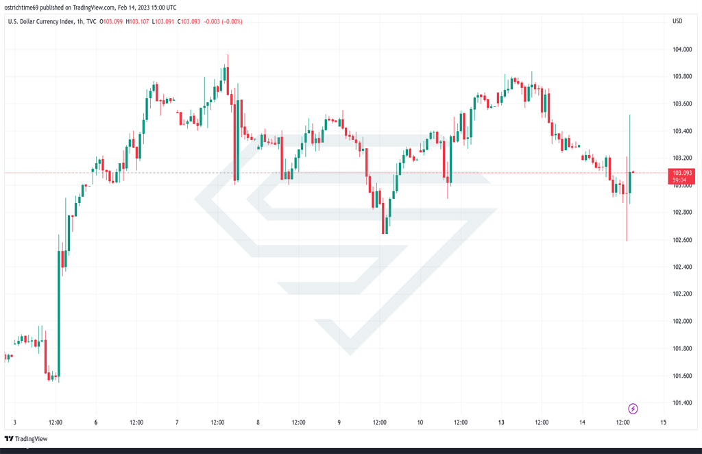Click the 104.000 price axis label

tap(682, 49)
